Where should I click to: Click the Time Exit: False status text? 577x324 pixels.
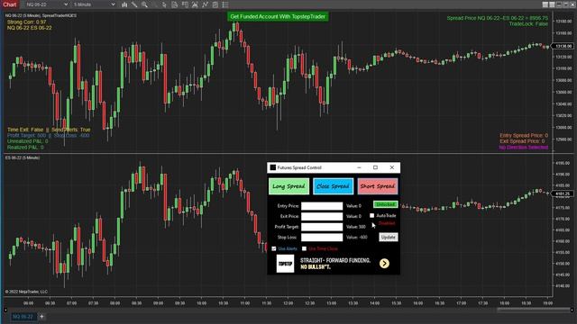point(25,130)
